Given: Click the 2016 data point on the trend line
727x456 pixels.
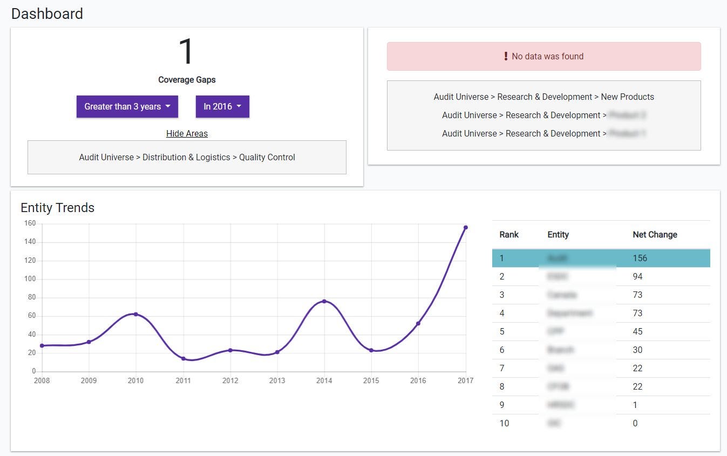Looking at the screenshot, I should pyautogui.click(x=418, y=323).
